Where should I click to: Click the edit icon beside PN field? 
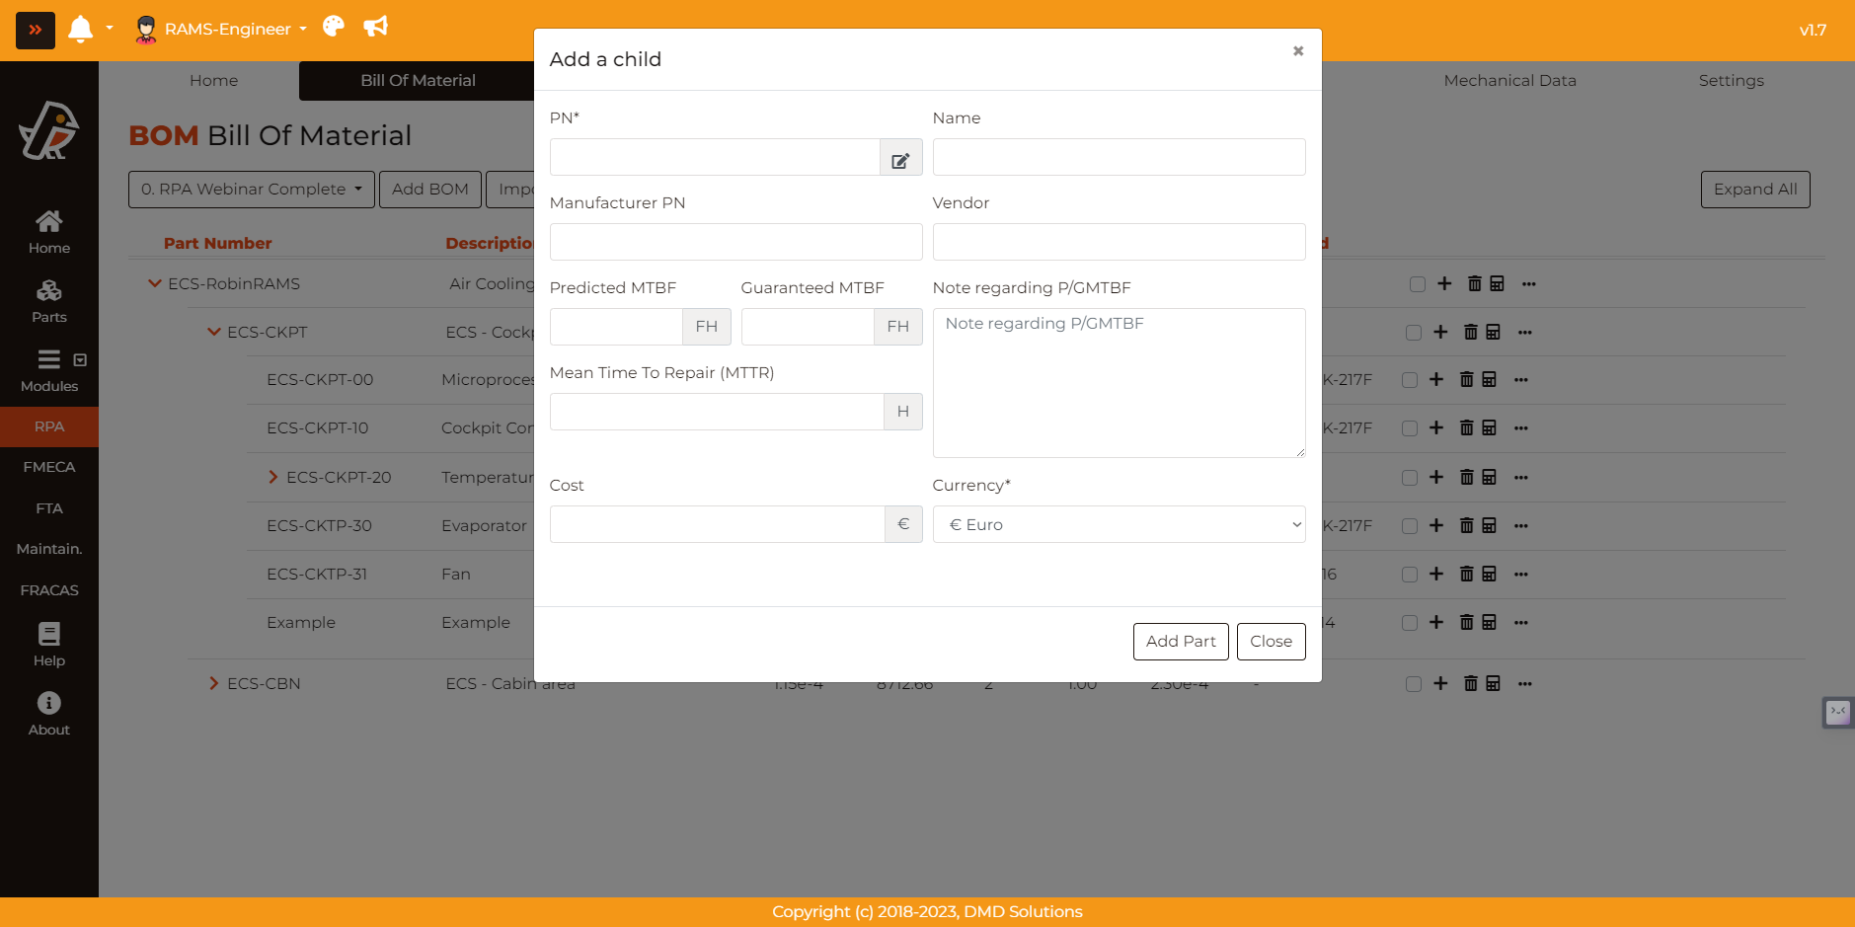(x=900, y=158)
